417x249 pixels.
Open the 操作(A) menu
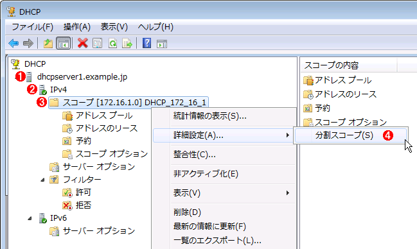pos(77,27)
